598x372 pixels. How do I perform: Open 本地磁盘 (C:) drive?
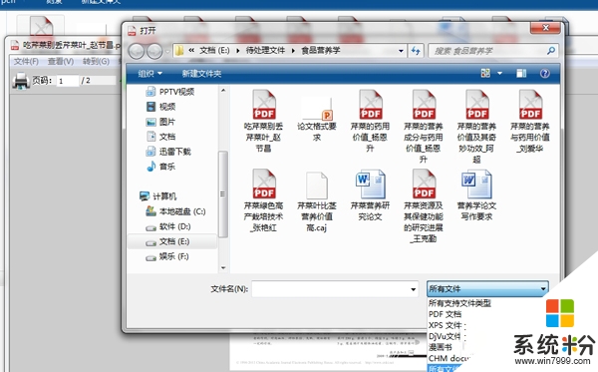pyautogui.click(x=175, y=211)
